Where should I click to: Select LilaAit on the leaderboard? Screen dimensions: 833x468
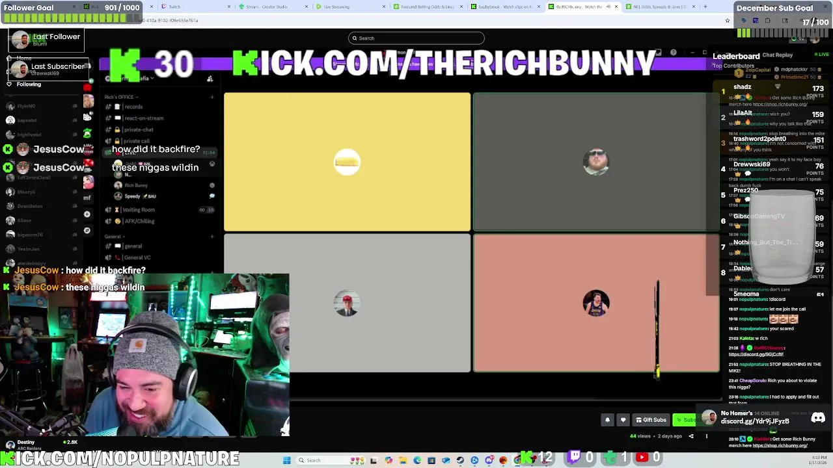point(743,113)
